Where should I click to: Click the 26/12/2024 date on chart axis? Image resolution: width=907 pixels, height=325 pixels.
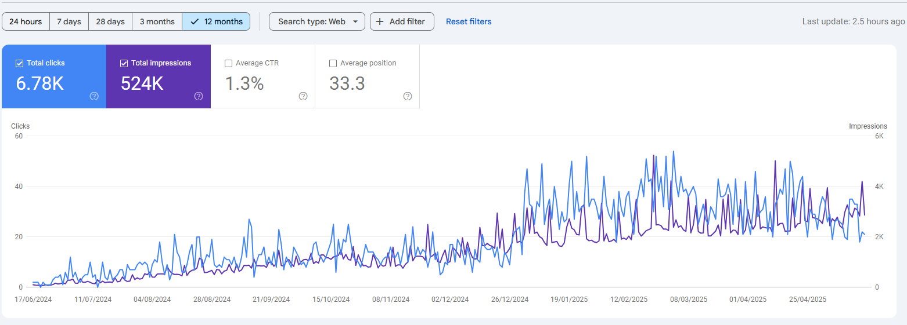(x=510, y=300)
